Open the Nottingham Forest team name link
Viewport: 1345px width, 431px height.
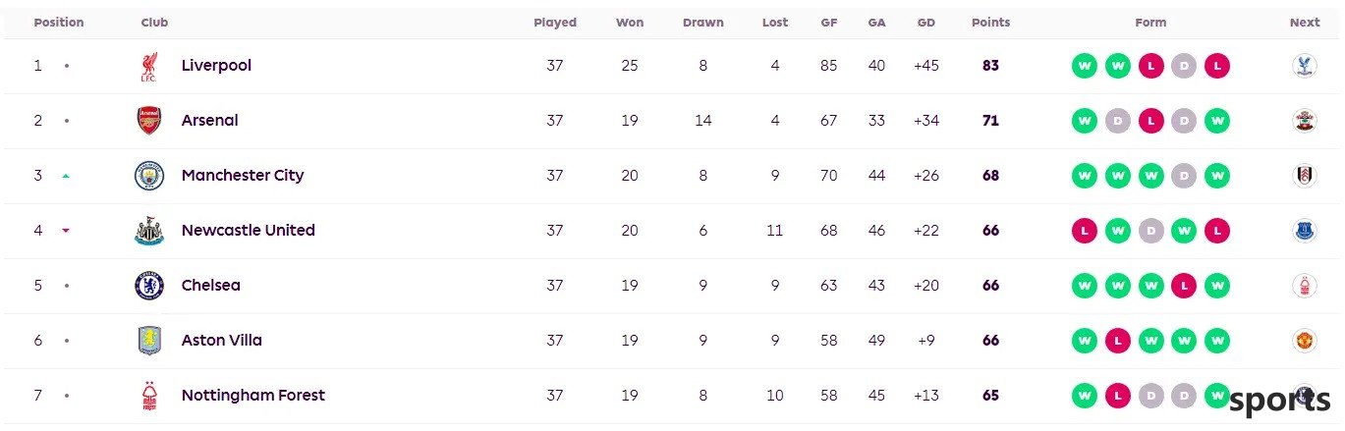[x=252, y=396]
